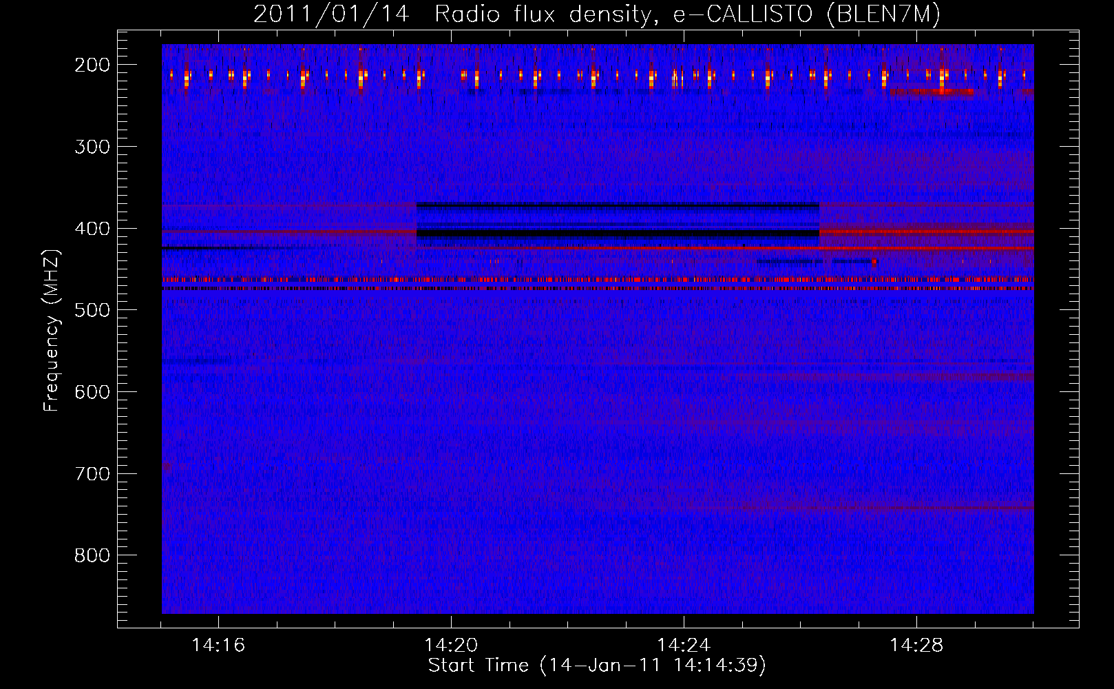Click the black band in the spectrogram near 400 MHz
This screenshot has height=689, width=1114.
618,234
